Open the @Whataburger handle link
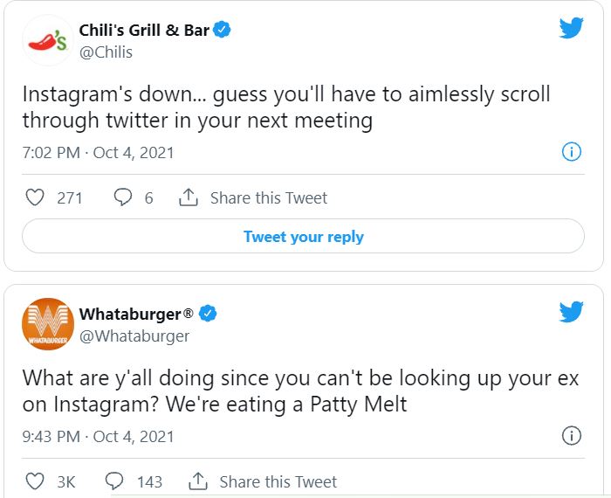The width and height of the screenshot is (611, 498). [x=134, y=336]
